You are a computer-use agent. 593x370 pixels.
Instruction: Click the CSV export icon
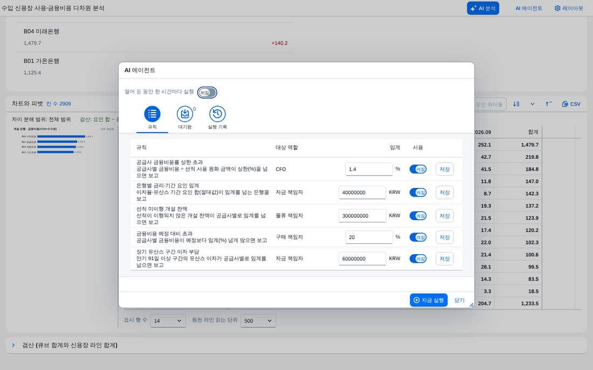pos(571,104)
